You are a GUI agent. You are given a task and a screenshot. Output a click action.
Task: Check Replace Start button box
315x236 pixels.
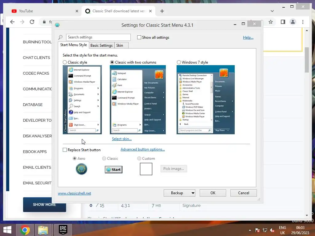tap(65, 150)
